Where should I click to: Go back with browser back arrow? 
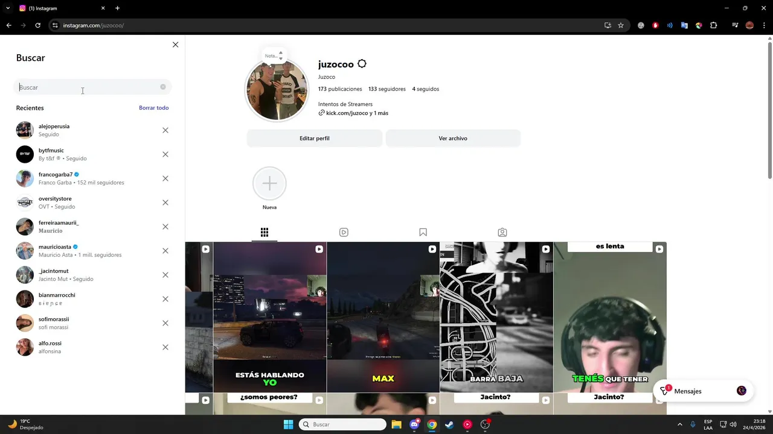(x=9, y=25)
